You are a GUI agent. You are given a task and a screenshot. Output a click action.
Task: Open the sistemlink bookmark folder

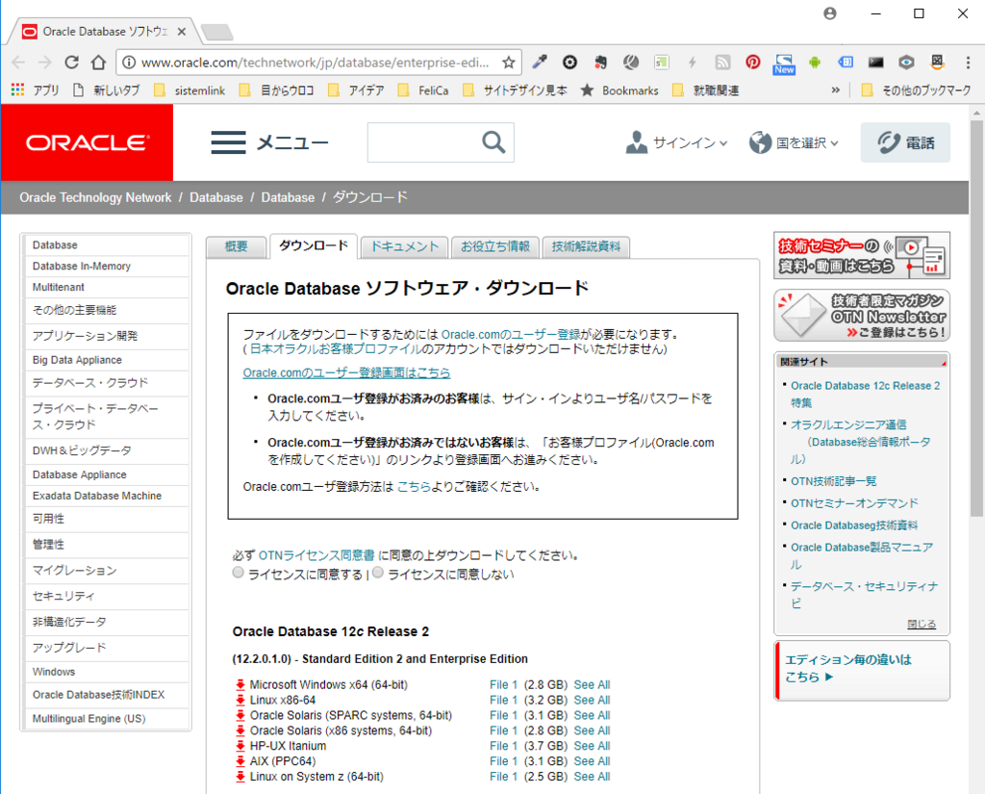point(189,90)
